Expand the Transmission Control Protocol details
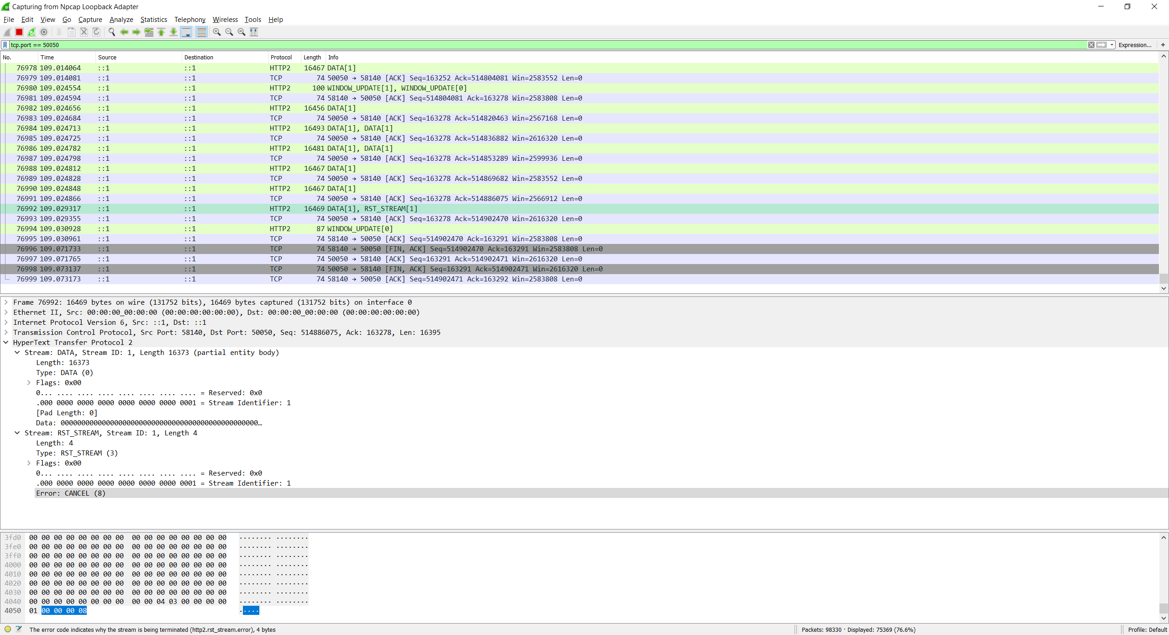 6,332
